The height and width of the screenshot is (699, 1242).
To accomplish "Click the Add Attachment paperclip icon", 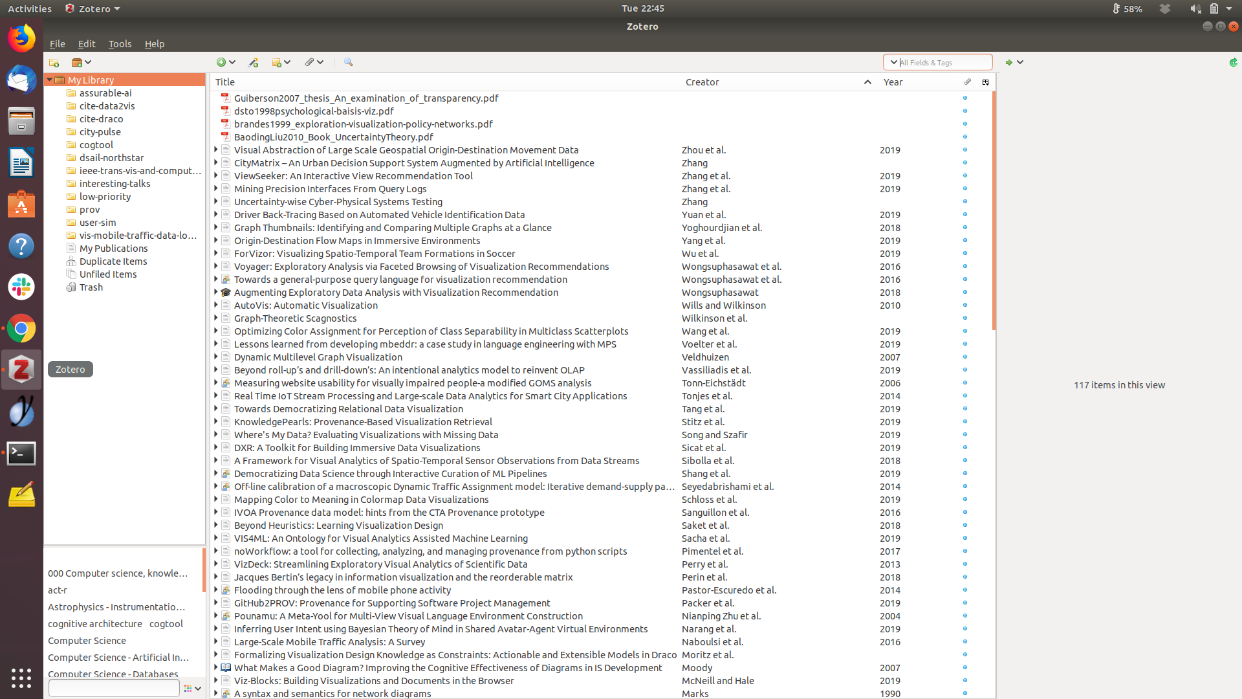I will pos(309,63).
